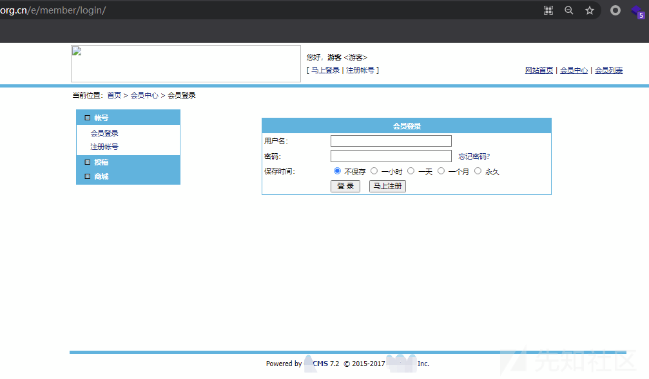Open the gray circle extension icon
The height and width of the screenshot is (379, 649).
(615, 10)
